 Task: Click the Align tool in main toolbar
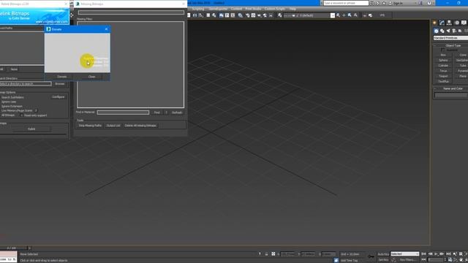[200, 15]
